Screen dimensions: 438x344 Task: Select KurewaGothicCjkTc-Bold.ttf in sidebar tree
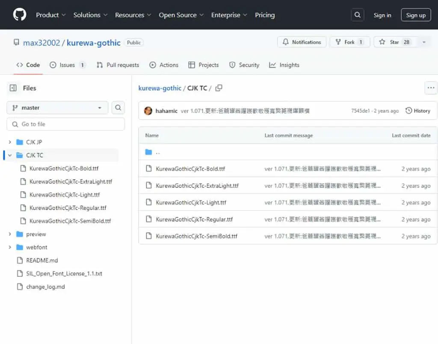(x=64, y=168)
